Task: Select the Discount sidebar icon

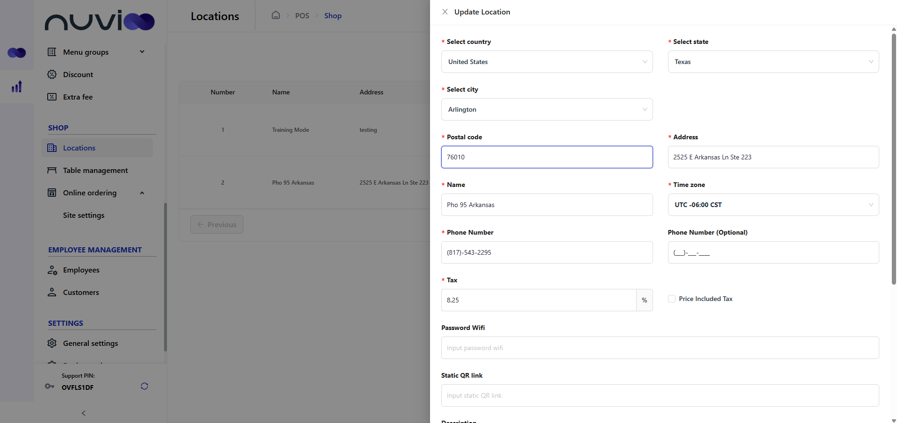Action: pos(52,74)
